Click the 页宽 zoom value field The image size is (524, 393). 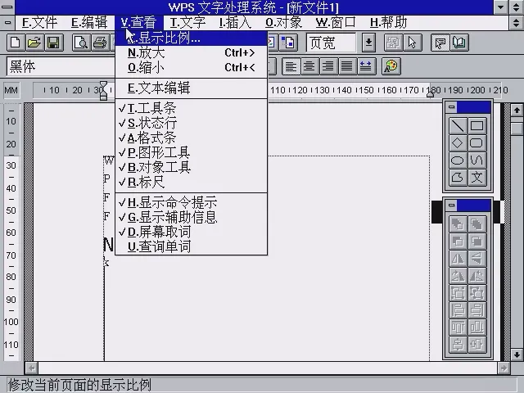[331, 43]
